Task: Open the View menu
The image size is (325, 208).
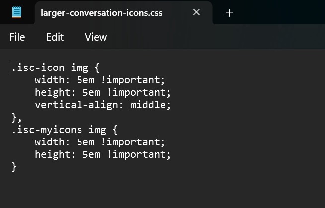Action: 96,37
